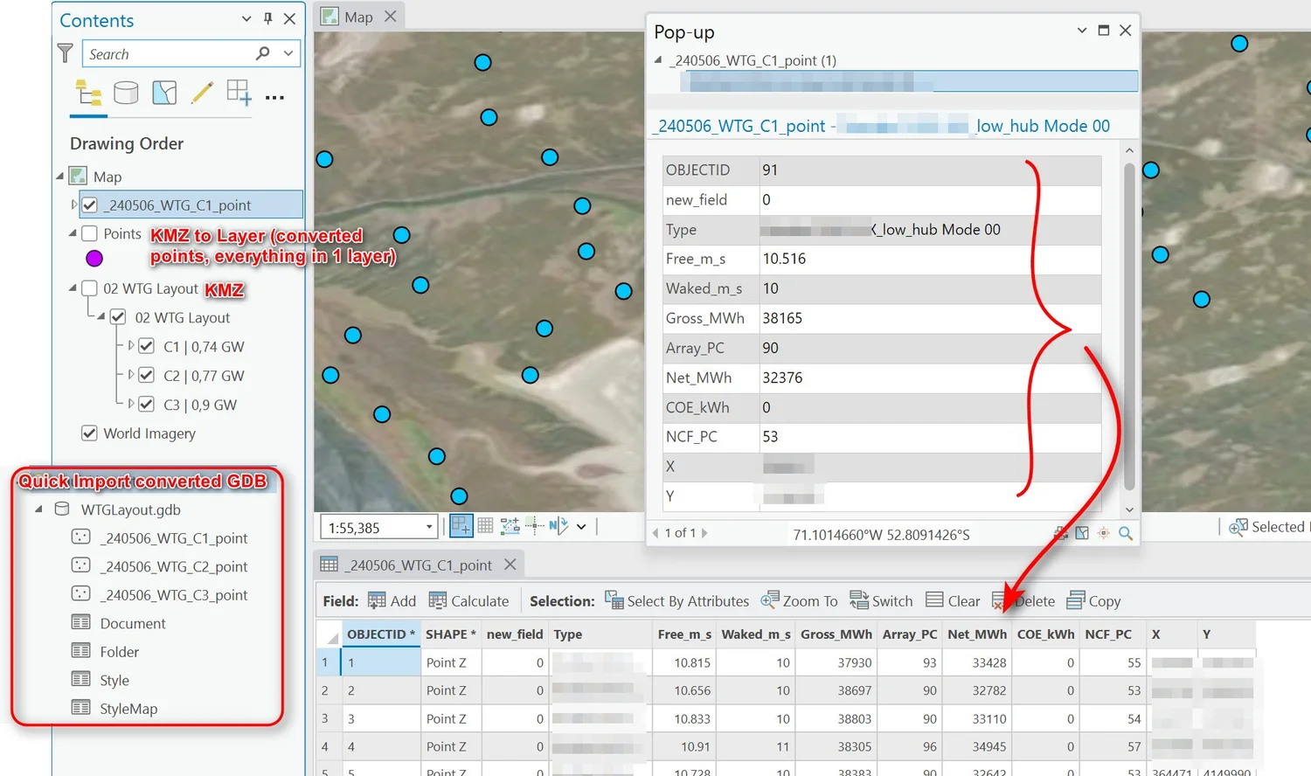Select the List By Data Source view
Image resolution: width=1311 pixels, height=776 pixels.
(127, 92)
